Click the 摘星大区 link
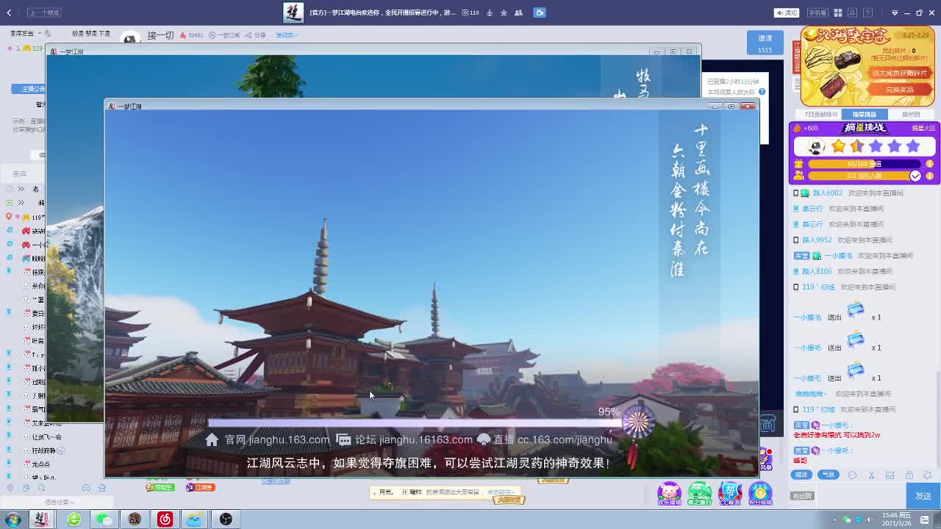The height and width of the screenshot is (529, 941). pos(923,129)
